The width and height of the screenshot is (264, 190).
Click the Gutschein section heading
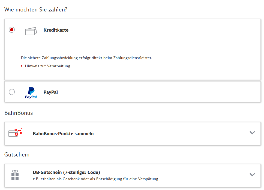[x=17, y=155]
